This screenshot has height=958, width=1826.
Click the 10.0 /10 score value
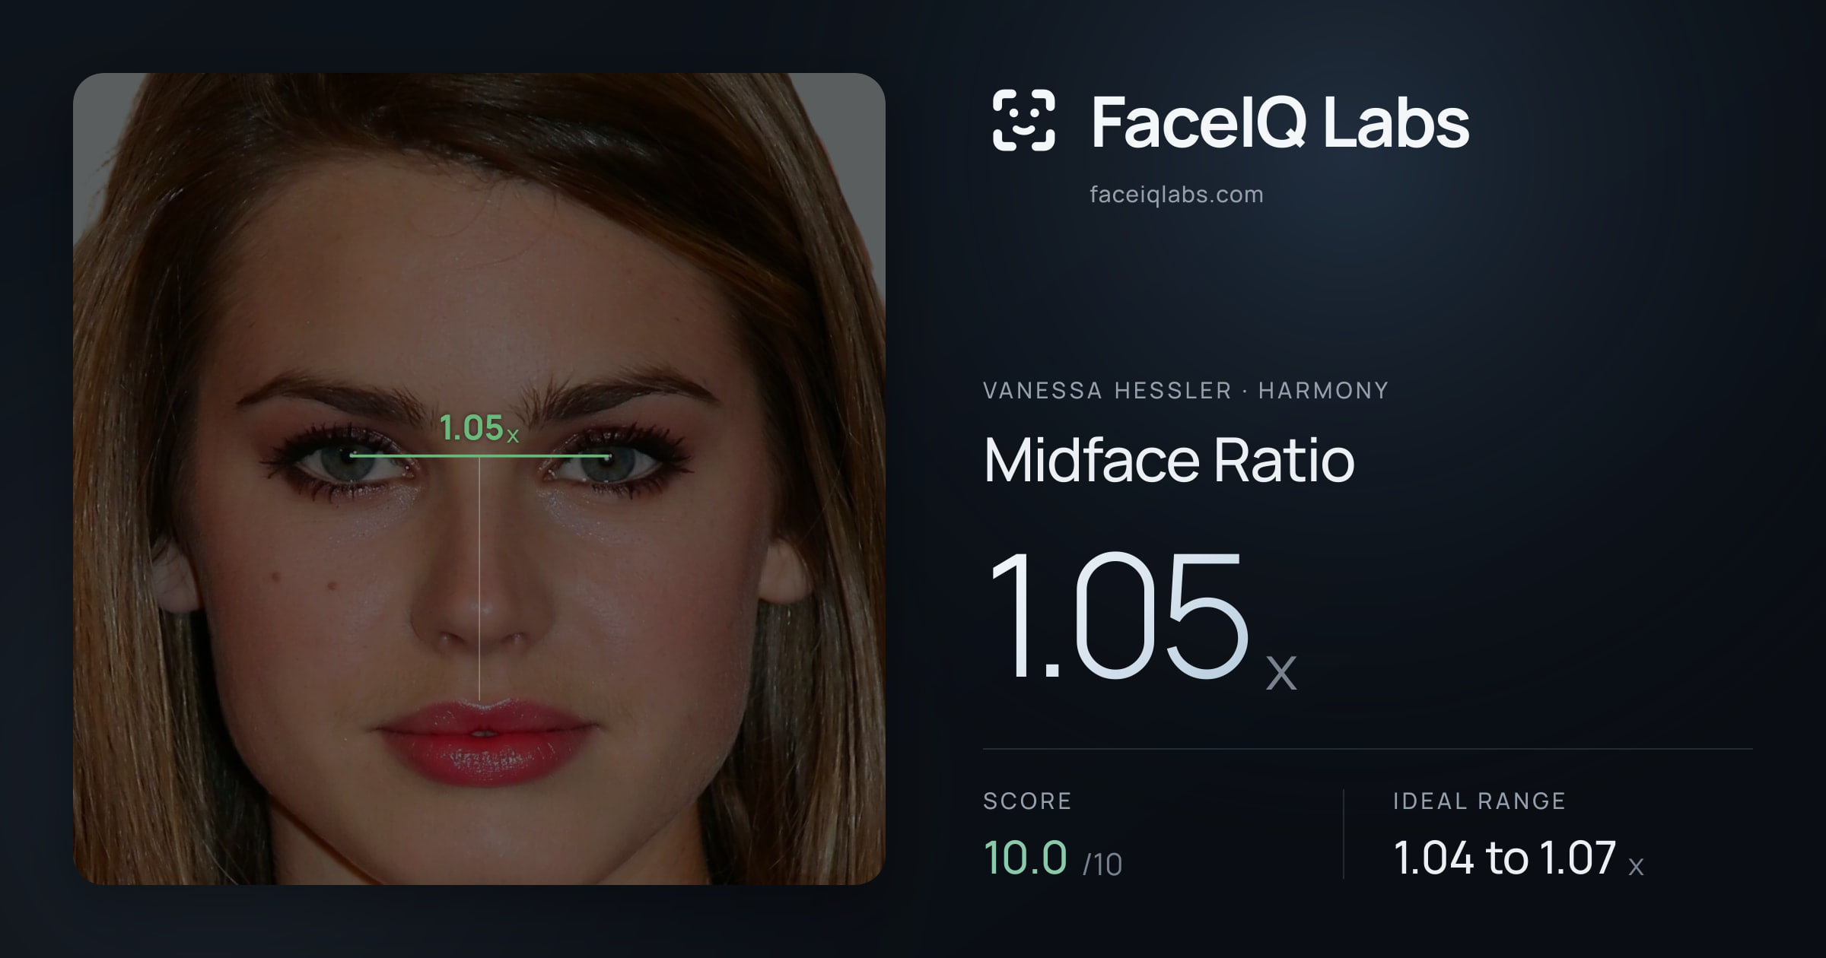1052,858
